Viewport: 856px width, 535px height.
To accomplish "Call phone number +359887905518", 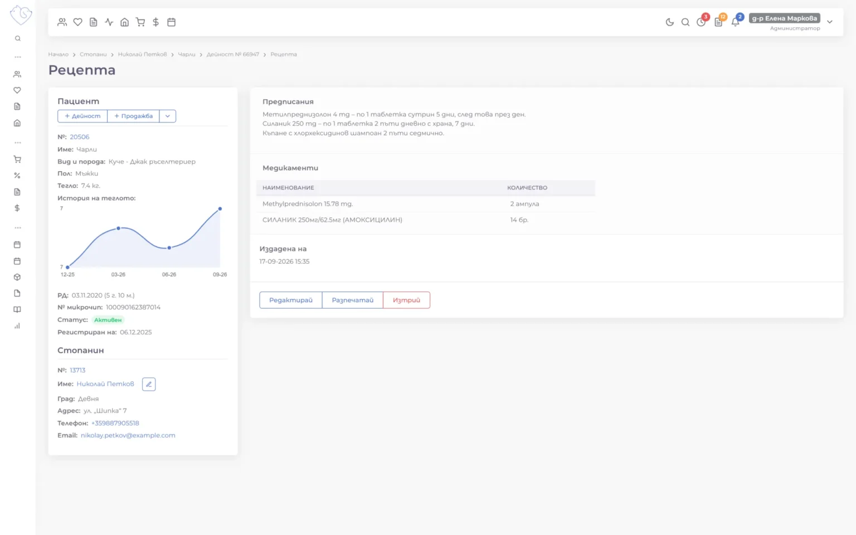I will click(115, 424).
